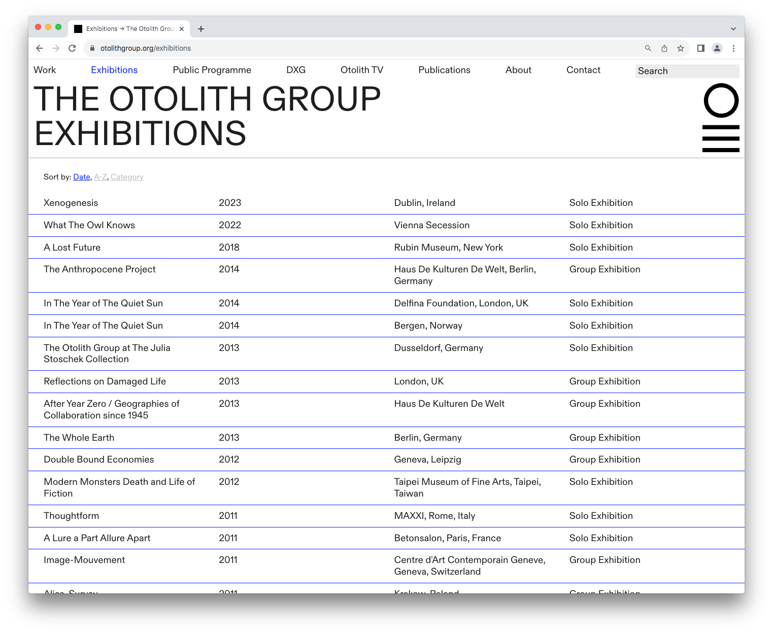Click the Otolith circle logo
The height and width of the screenshot is (634, 773).
pyautogui.click(x=721, y=100)
